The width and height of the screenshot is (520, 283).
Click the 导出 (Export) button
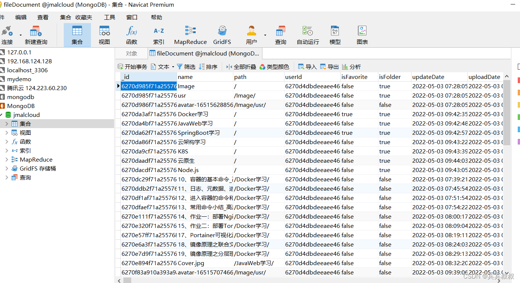[329, 67]
